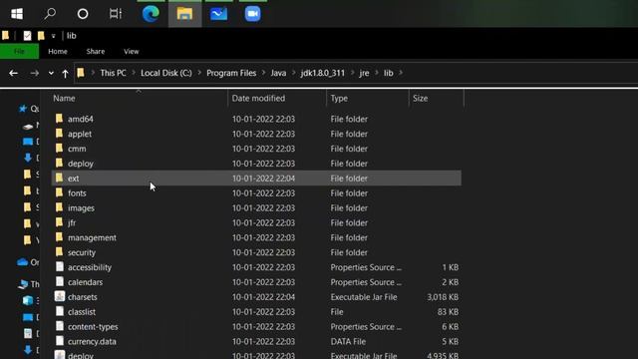The height and width of the screenshot is (359, 638).
Task: Sort by Type column header
Action: (339, 98)
